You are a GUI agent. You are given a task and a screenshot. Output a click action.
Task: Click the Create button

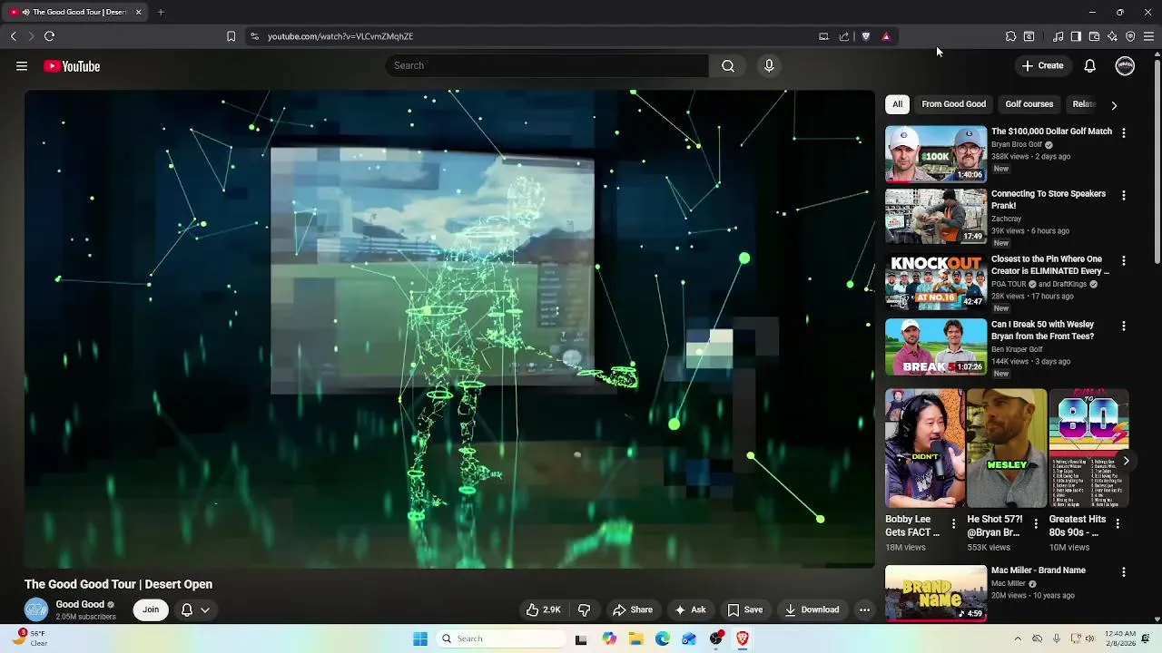point(1042,65)
